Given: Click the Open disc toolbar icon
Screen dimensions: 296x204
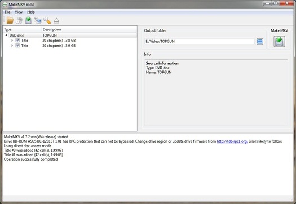Looking at the screenshot, I should click(19, 20).
